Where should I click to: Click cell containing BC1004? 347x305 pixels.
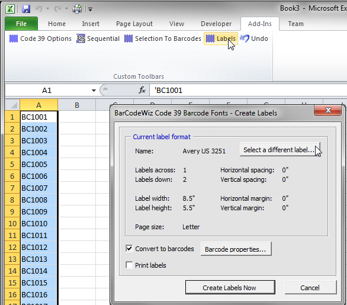(x=38, y=153)
